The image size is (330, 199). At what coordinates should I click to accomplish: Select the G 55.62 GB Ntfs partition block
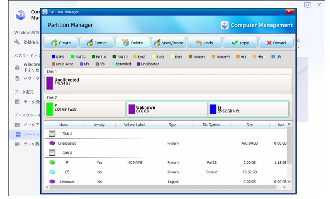click(248, 109)
